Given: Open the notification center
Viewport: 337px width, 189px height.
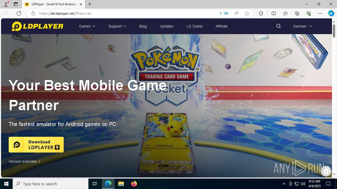Looking at the screenshot, I should click(x=328, y=184).
